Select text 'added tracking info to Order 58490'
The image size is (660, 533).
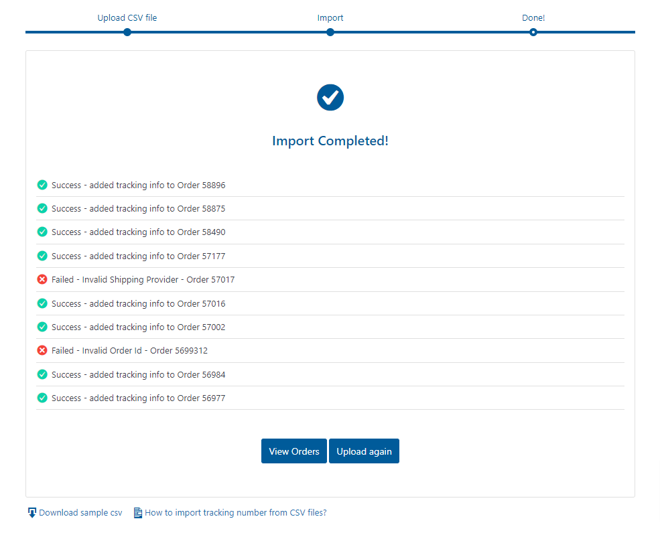tap(157, 232)
